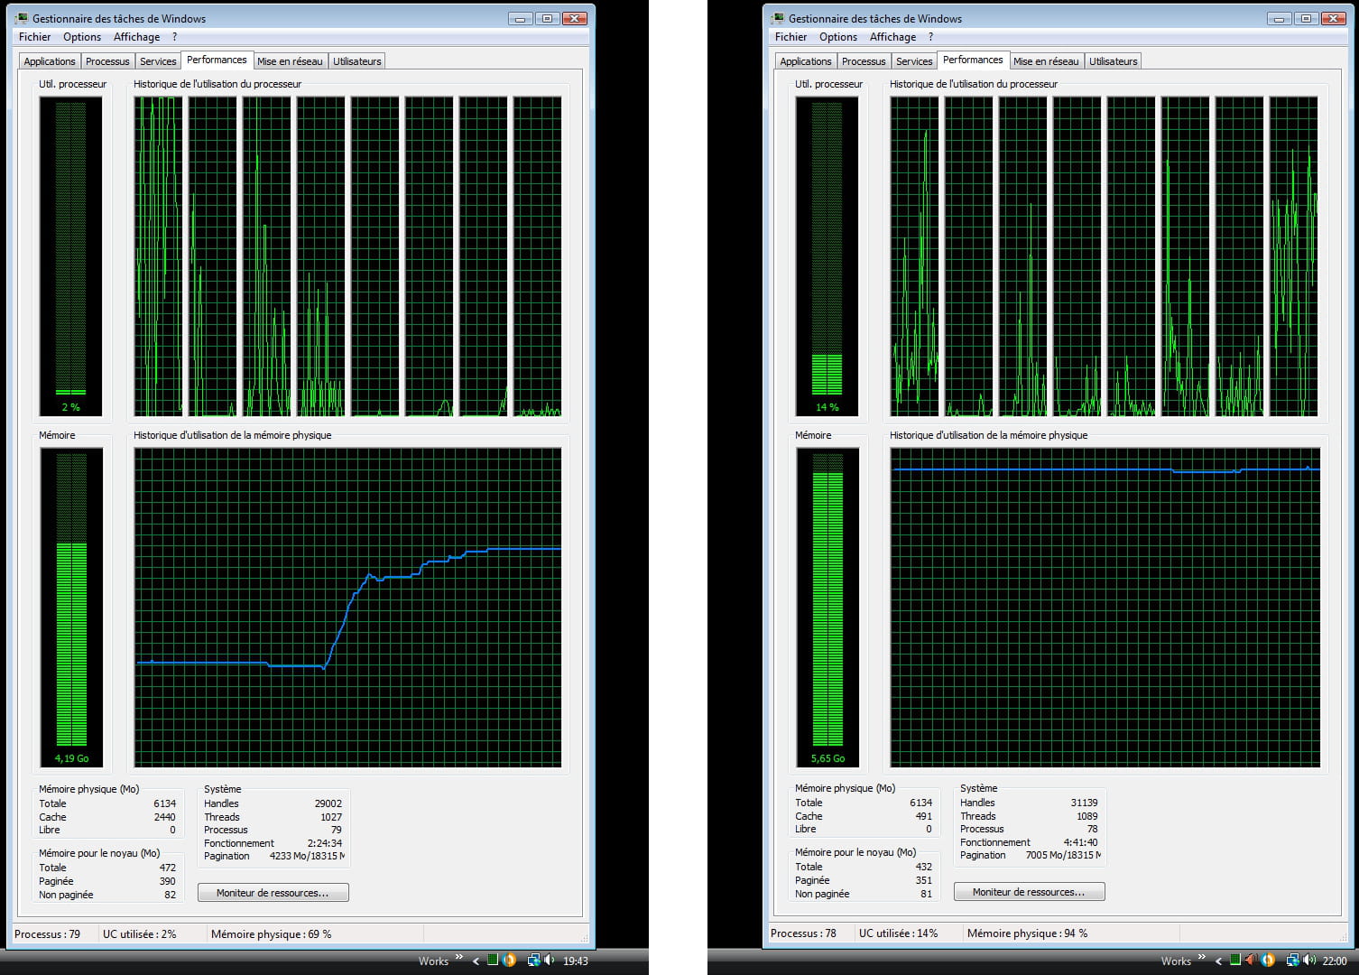Switch to Utilisateurs tab in left Task Manager

(357, 61)
